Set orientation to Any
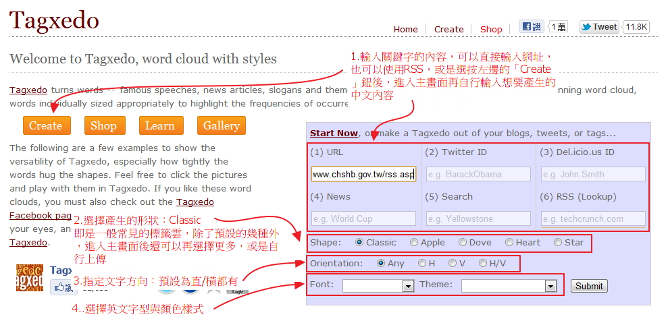668x325 pixels. pos(381,263)
